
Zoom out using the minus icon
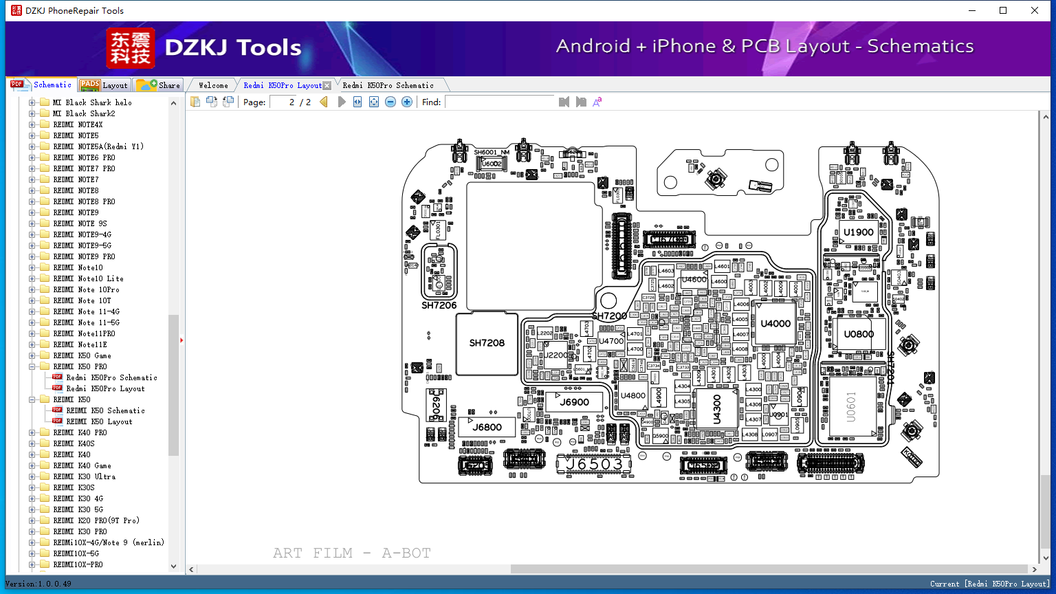(390, 102)
